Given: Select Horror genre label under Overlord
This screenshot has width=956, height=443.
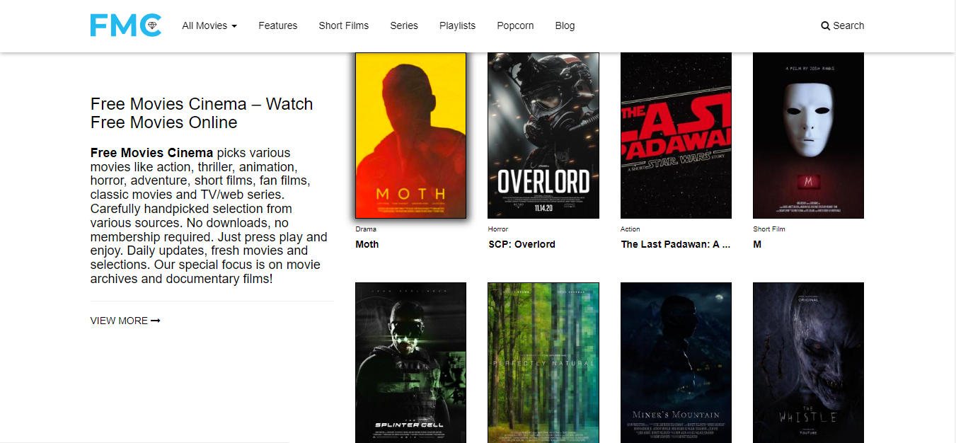Looking at the screenshot, I should [x=498, y=229].
